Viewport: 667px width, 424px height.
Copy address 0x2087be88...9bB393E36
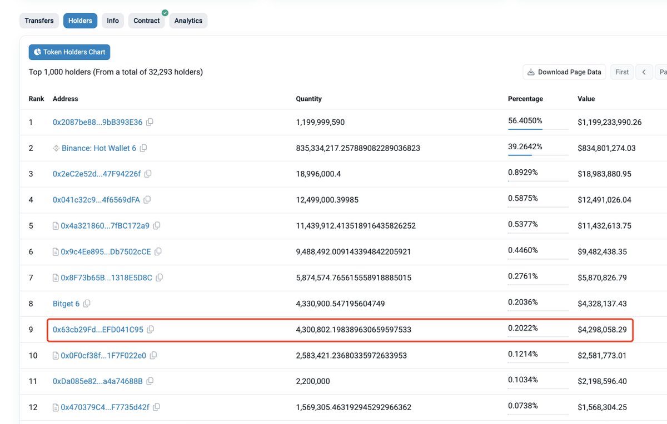pyautogui.click(x=150, y=122)
